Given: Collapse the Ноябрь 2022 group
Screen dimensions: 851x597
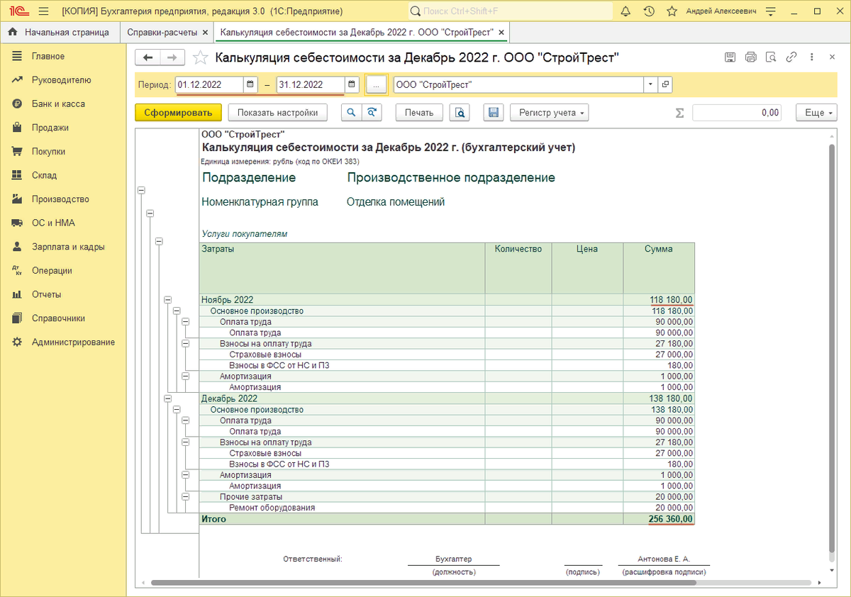Looking at the screenshot, I should click(x=168, y=300).
